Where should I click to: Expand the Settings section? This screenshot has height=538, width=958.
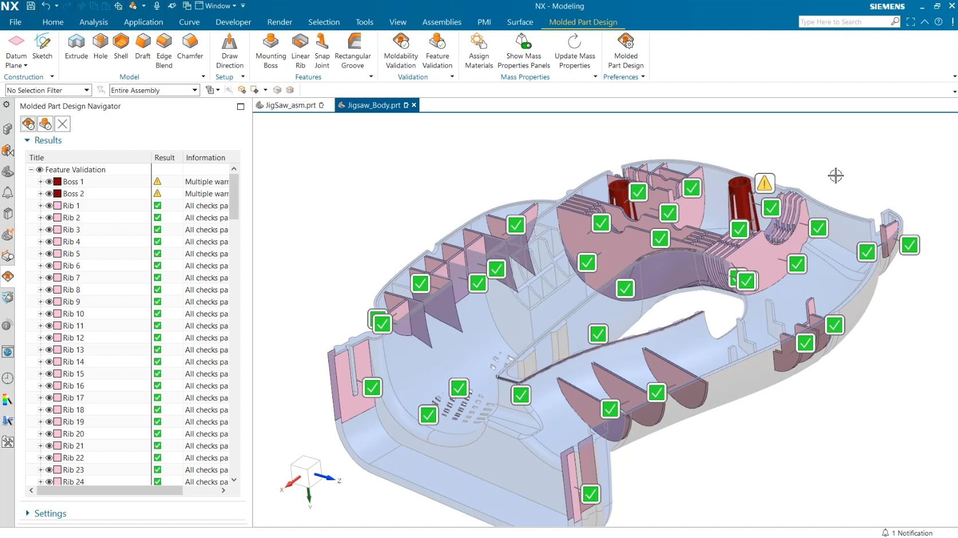(28, 513)
